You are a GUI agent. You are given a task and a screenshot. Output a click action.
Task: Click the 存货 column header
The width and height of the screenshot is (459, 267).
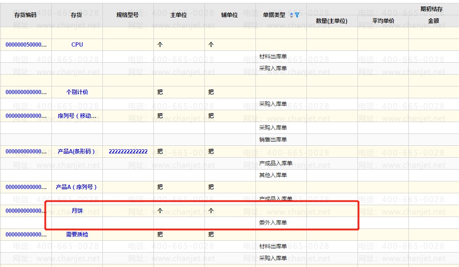point(76,15)
